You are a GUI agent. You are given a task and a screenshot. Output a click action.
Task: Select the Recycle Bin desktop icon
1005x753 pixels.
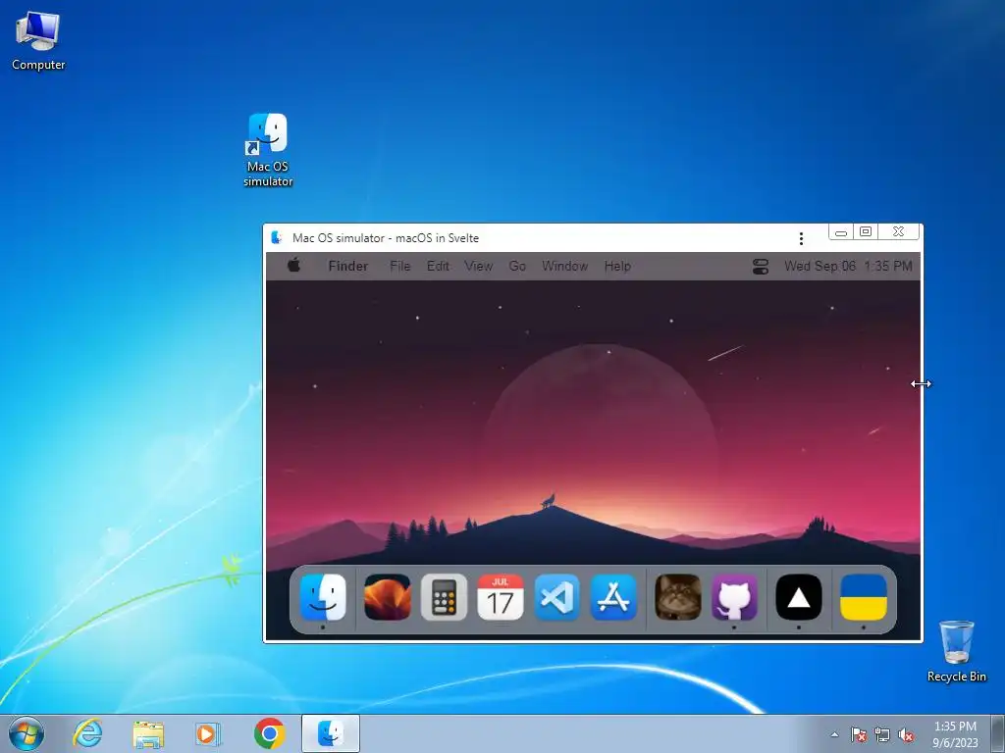956,651
